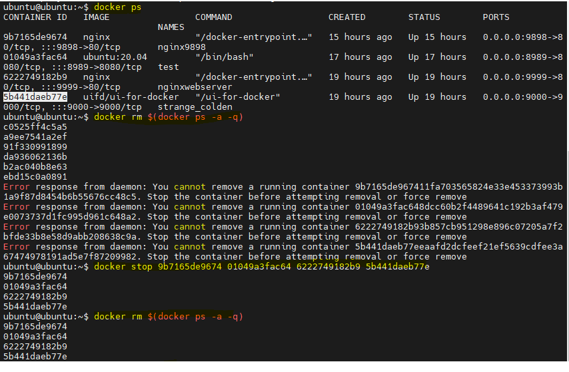569x372 pixels.
Task: Click the container name nginx9898
Action: 181,47
